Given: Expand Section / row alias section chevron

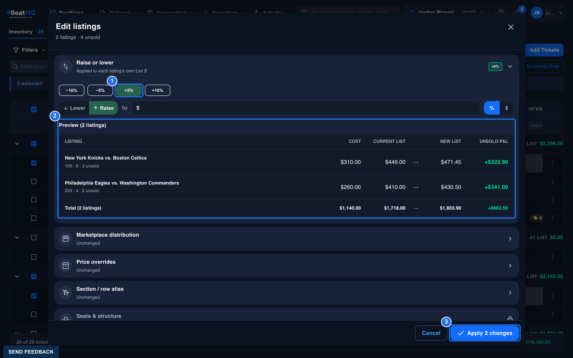Looking at the screenshot, I should click(x=510, y=293).
